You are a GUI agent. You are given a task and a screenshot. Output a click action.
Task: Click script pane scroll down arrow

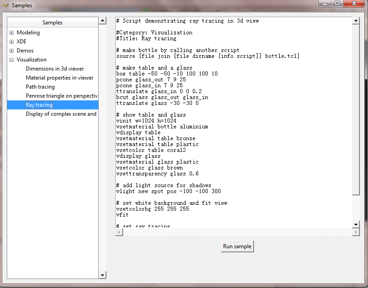coord(356,224)
